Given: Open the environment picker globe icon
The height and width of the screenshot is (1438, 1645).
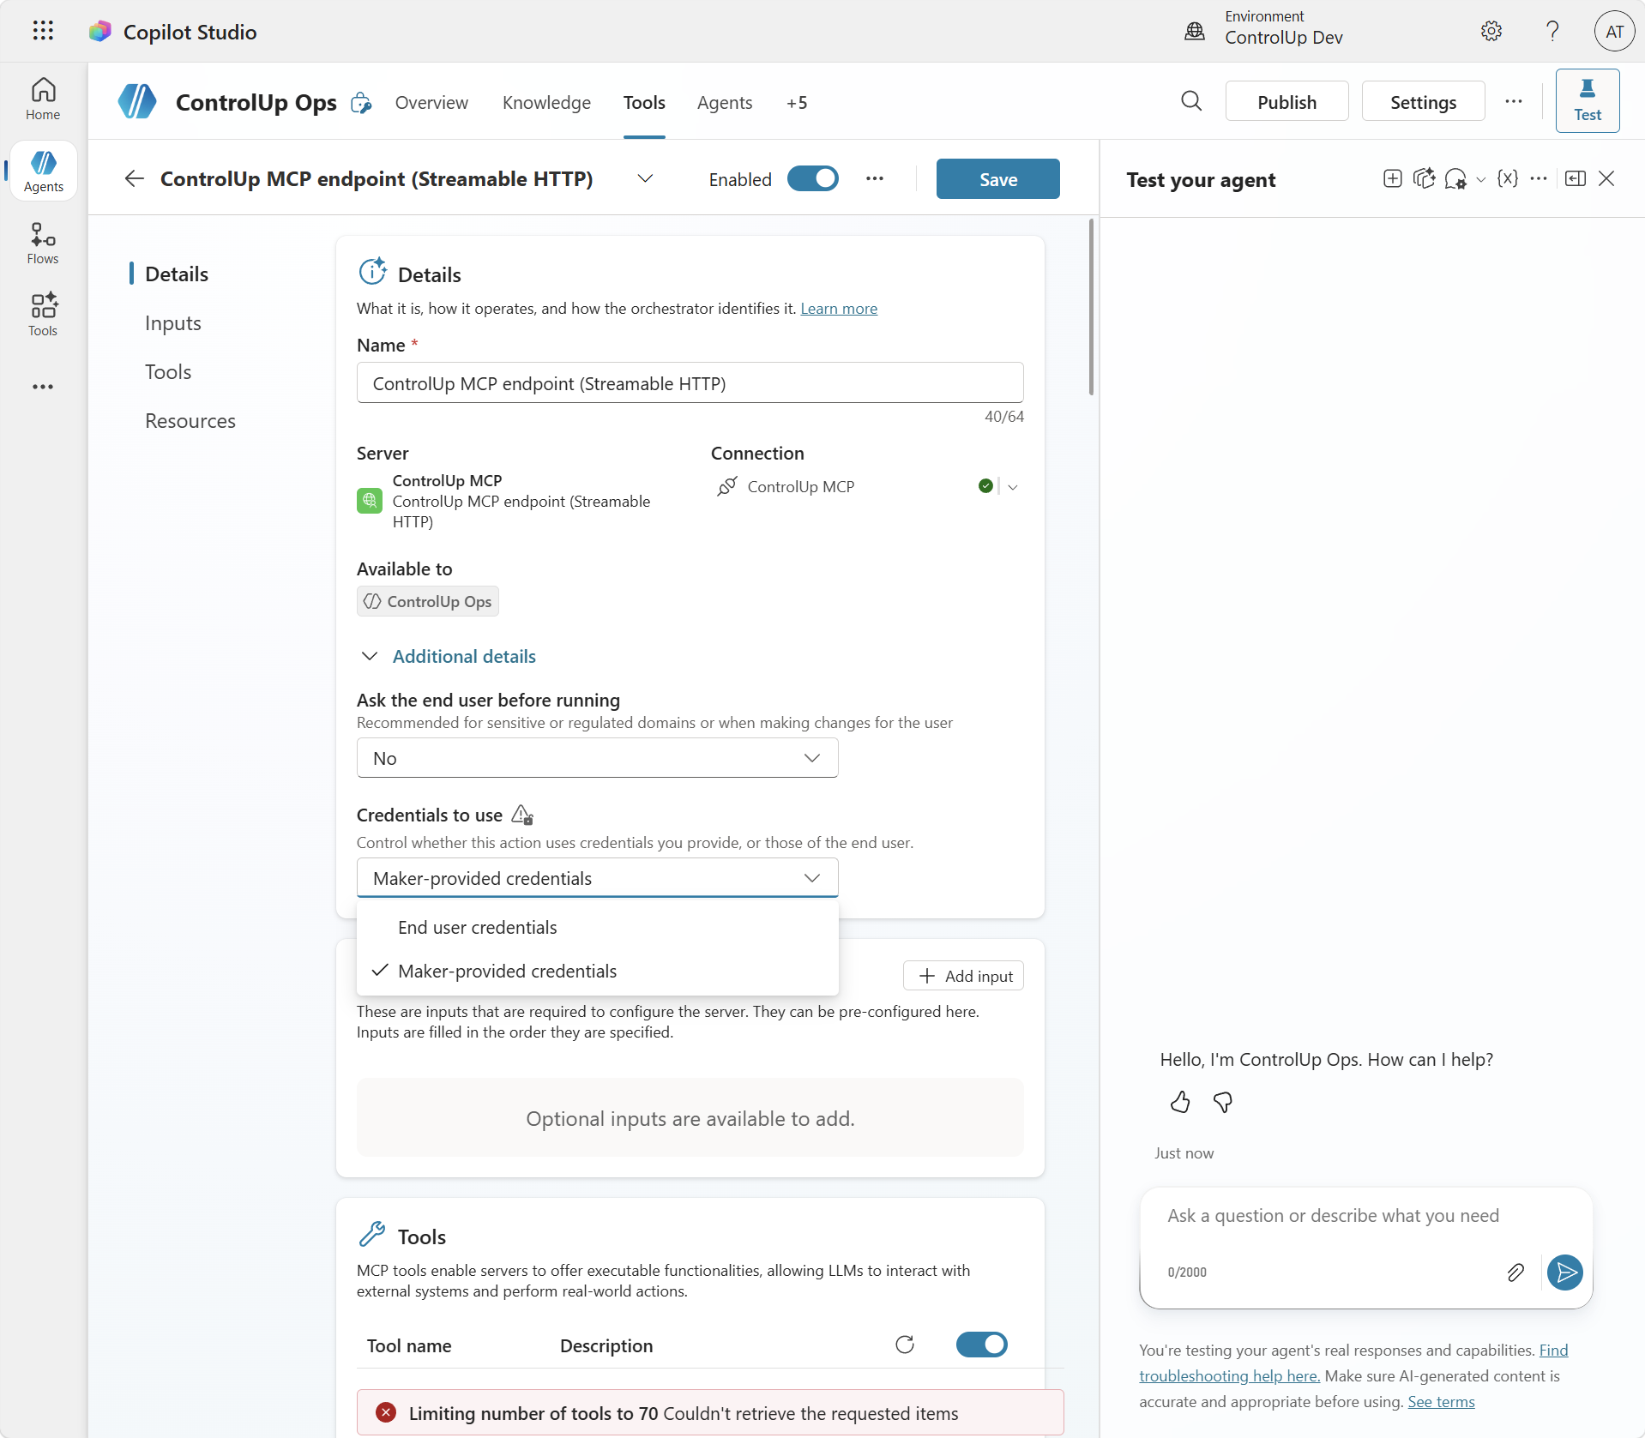Looking at the screenshot, I should tap(1194, 32).
